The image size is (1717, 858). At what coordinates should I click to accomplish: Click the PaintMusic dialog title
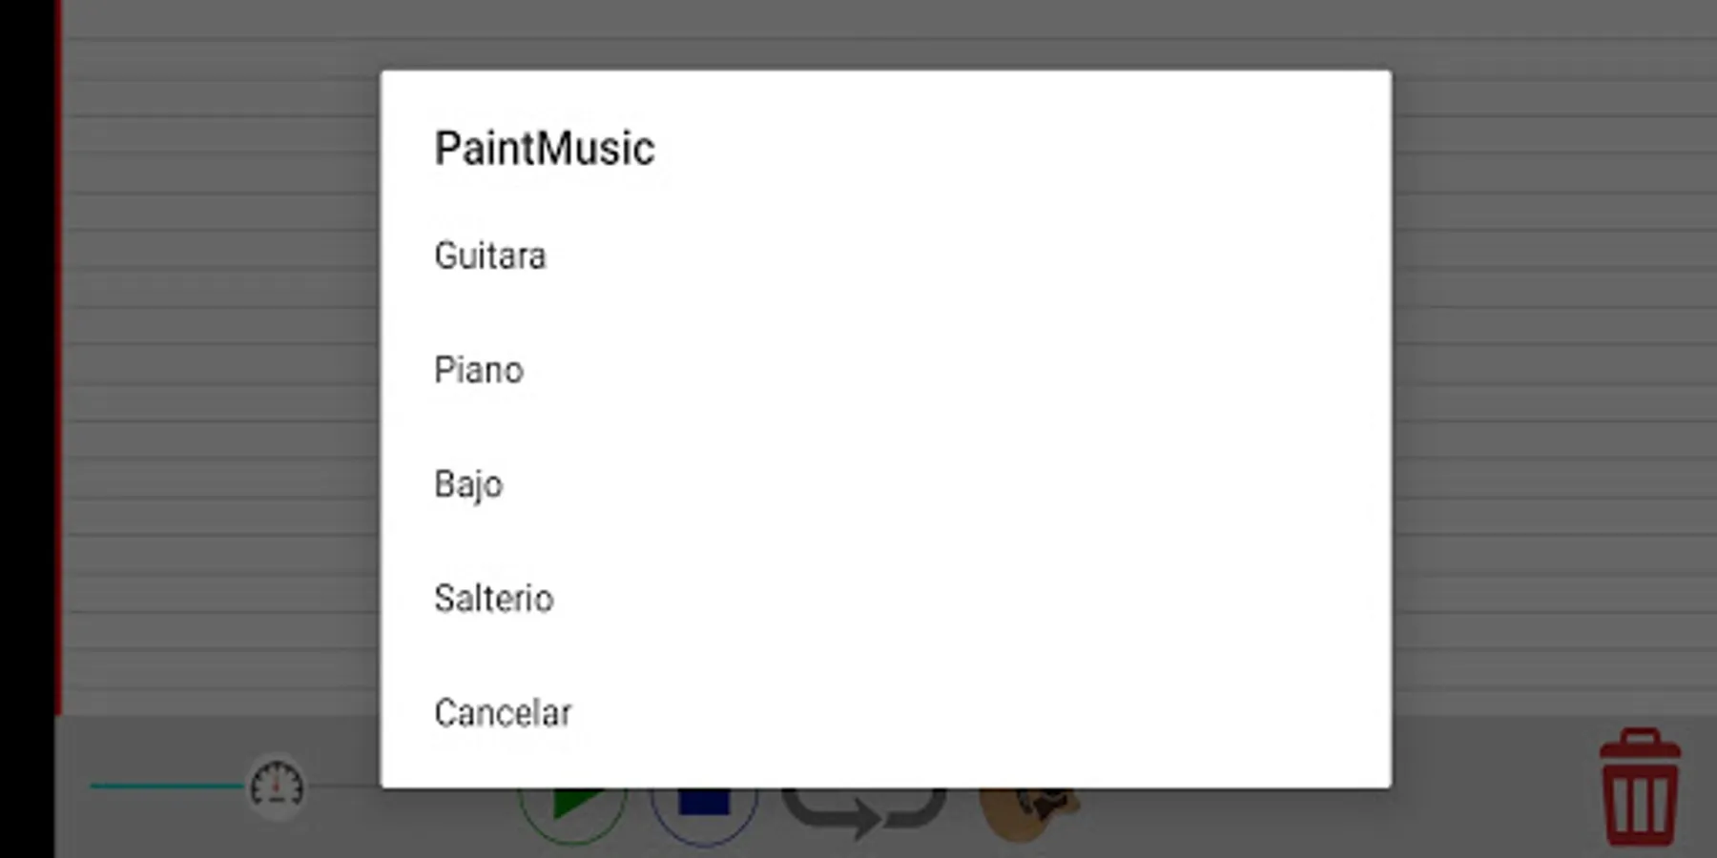(x=545, y=149)
